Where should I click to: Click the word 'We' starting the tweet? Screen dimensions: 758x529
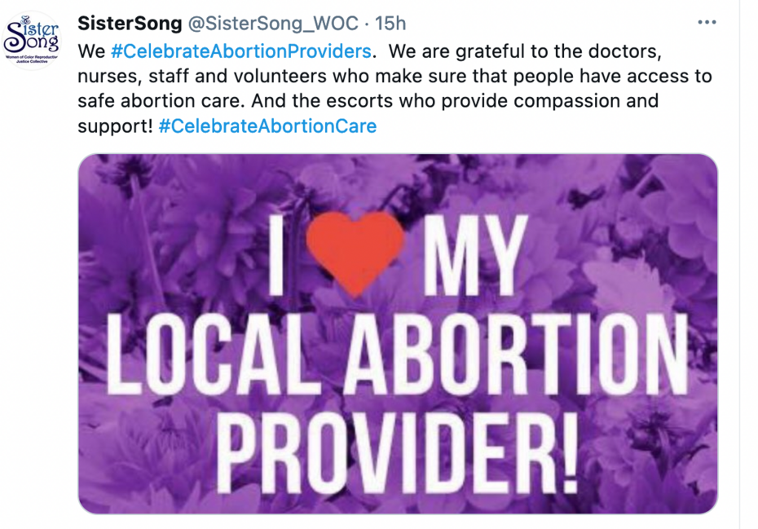(x=91, y=51)
